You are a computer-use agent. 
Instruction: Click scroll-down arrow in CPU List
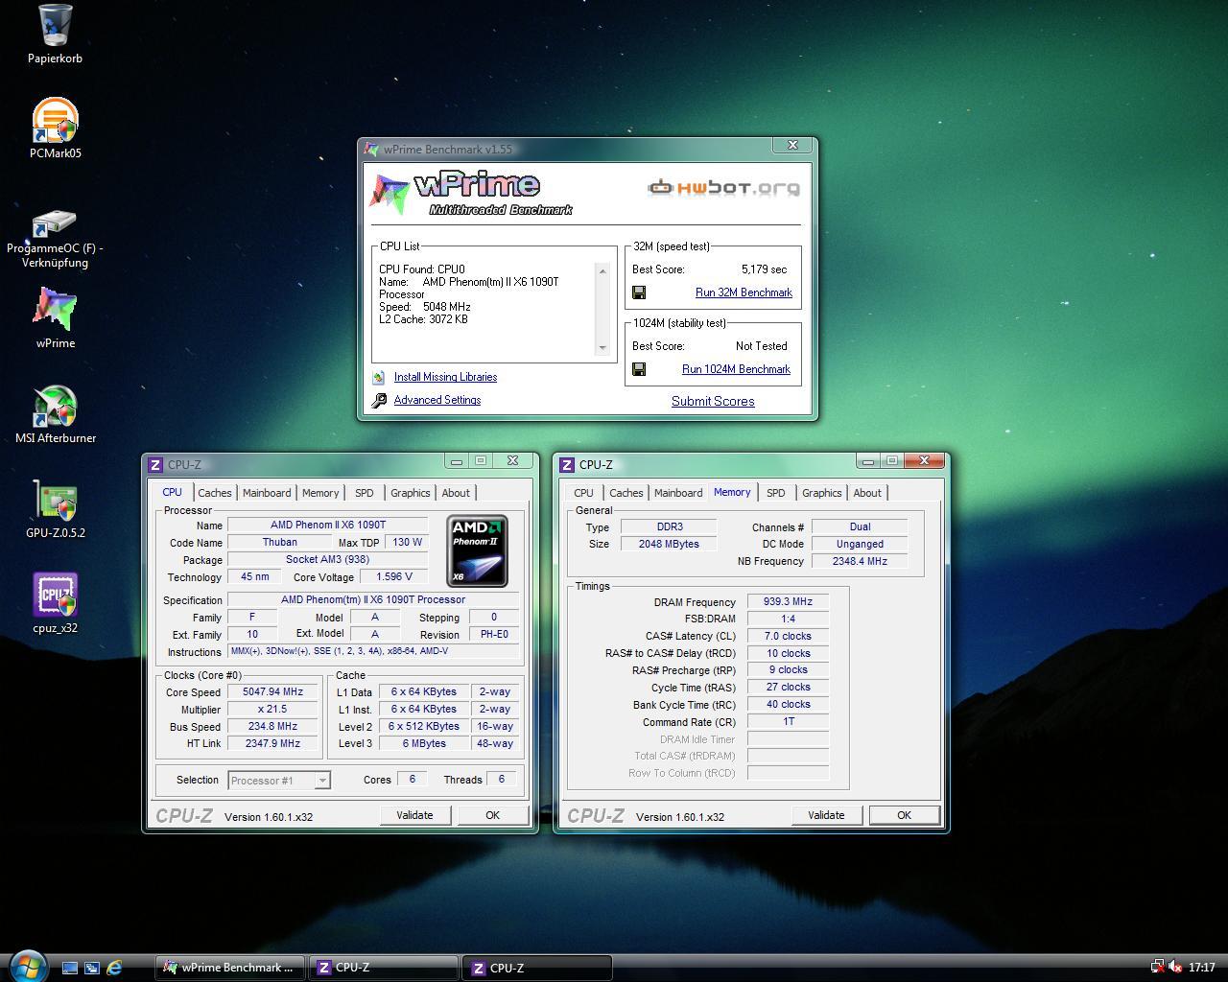[x=602, y=347]
